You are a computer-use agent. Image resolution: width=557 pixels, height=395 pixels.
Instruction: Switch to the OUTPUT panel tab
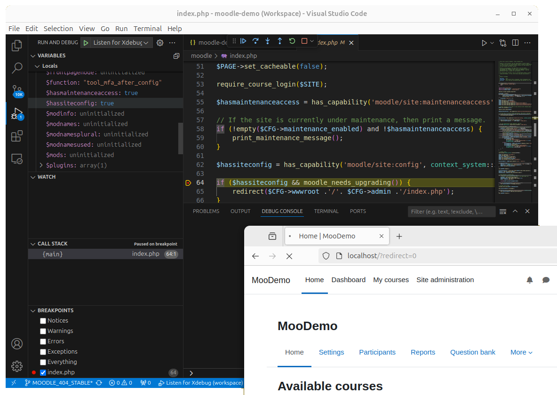click(x=240, y=211)
